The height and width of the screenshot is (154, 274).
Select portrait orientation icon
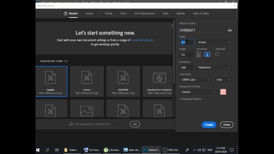(x=198, y=54)
